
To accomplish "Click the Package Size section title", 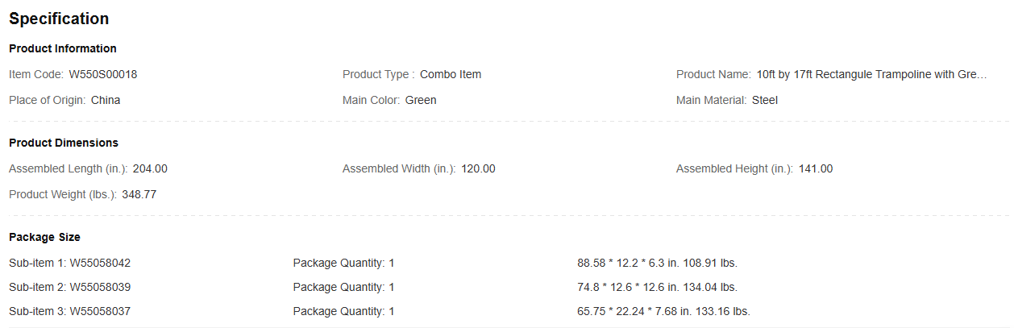I will tap(44, 237).
